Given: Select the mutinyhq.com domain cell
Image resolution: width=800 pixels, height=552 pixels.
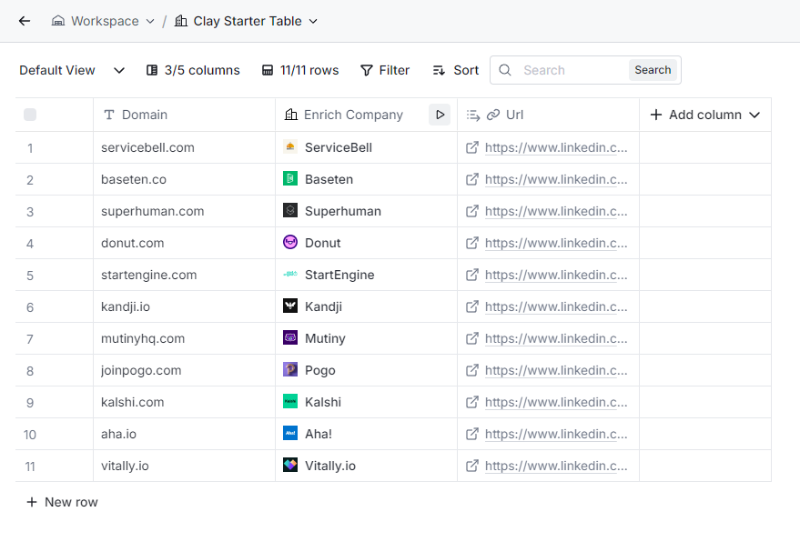Looking at the screenshot, I should tap(184, 339).
